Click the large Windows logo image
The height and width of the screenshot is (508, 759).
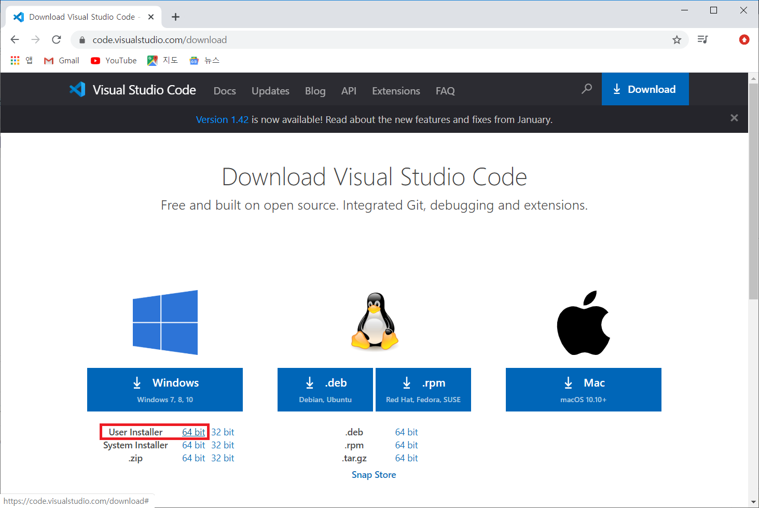pyautogui.click(x=165, y=322)
